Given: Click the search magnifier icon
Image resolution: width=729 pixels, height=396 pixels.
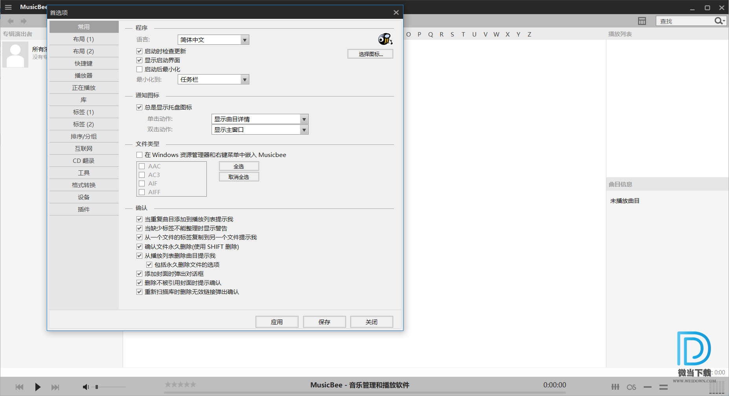Looking at the screenshot, I should (x=718, y=21).
